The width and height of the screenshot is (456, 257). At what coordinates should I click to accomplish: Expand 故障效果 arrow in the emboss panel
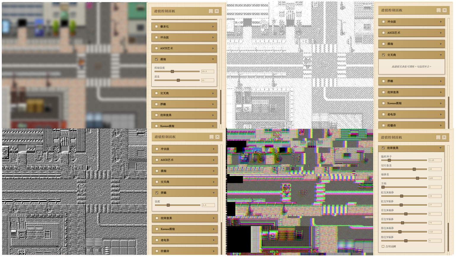pos(213,218)
